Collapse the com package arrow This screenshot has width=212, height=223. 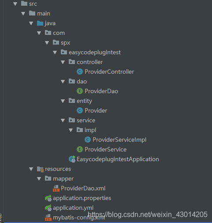tap(39, 33)
